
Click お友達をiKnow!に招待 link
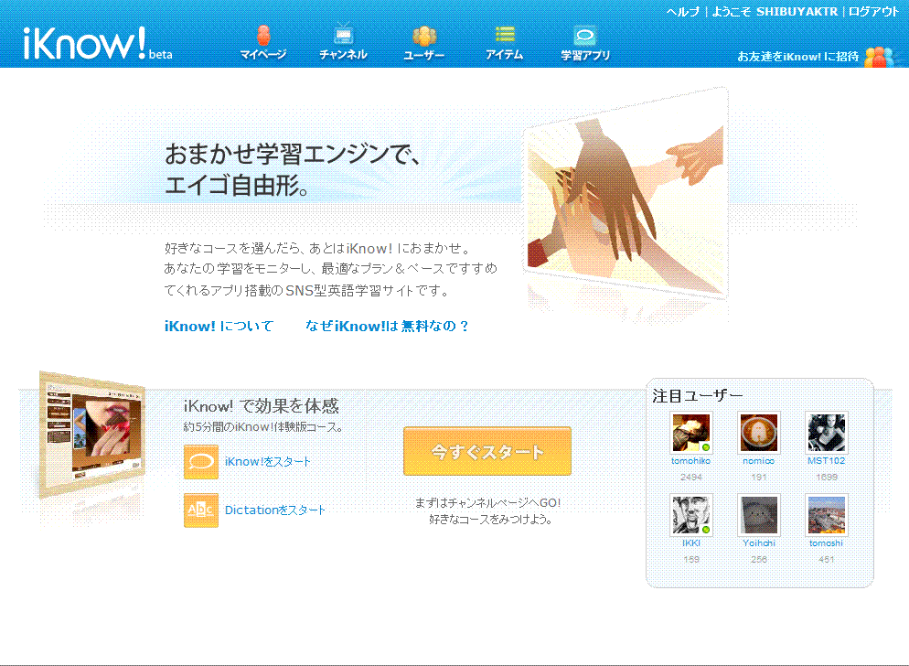797,57
